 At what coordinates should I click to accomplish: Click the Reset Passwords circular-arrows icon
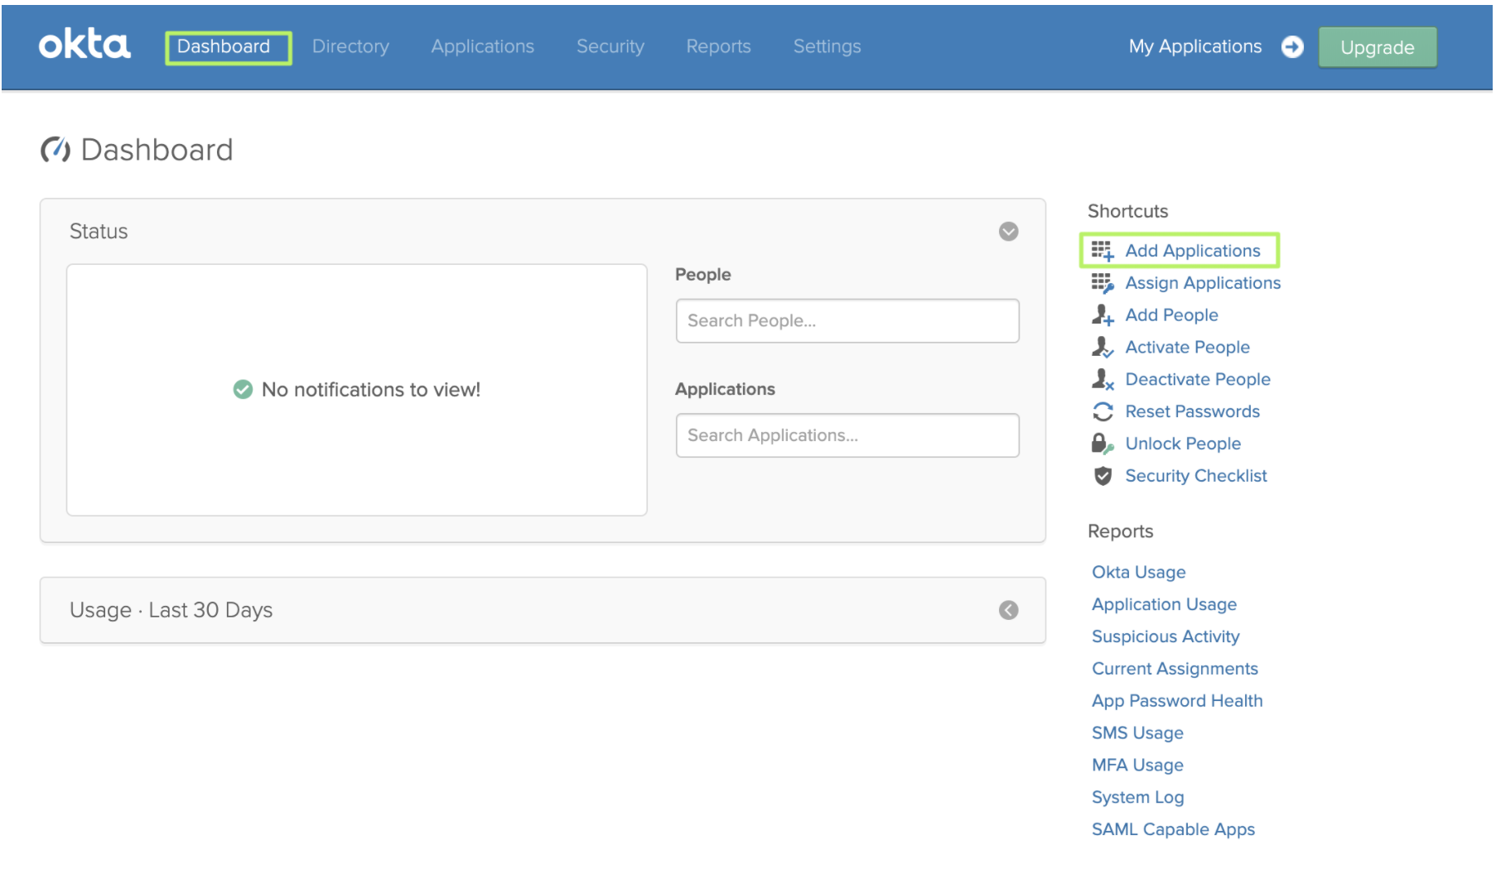(1103, 411)
